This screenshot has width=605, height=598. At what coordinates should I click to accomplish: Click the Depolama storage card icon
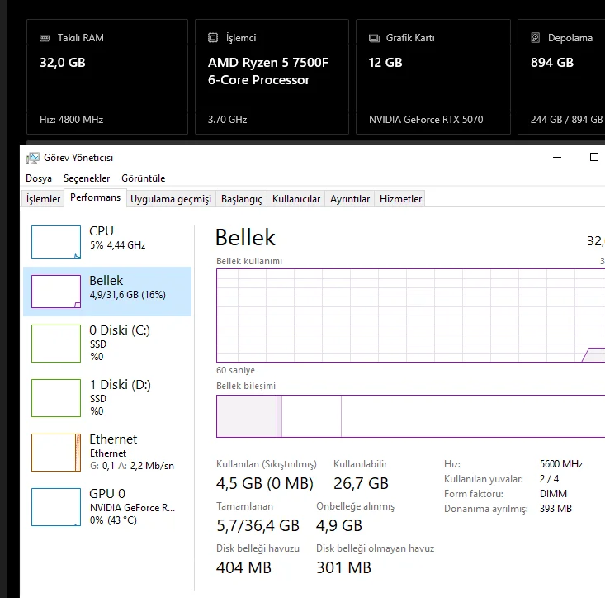[x=535, y=38]
